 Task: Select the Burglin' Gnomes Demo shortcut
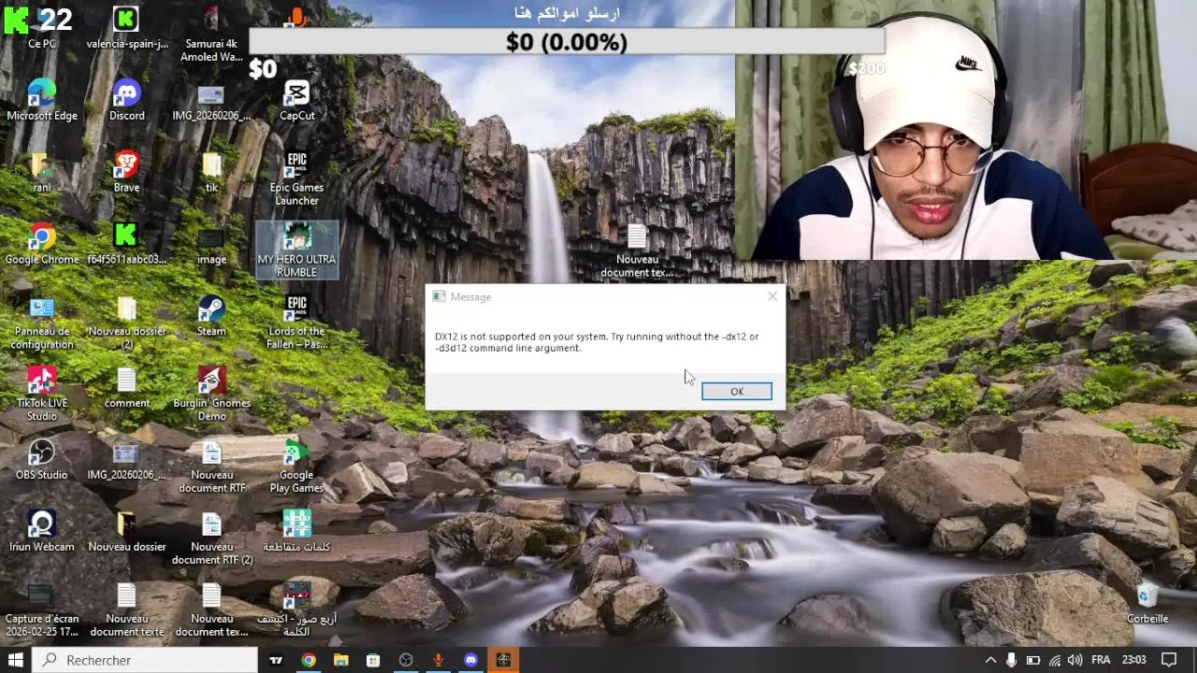click(x=211, y=394)
